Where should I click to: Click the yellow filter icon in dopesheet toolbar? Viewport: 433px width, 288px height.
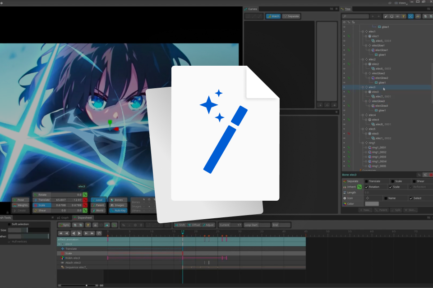[x=88, y=225]
